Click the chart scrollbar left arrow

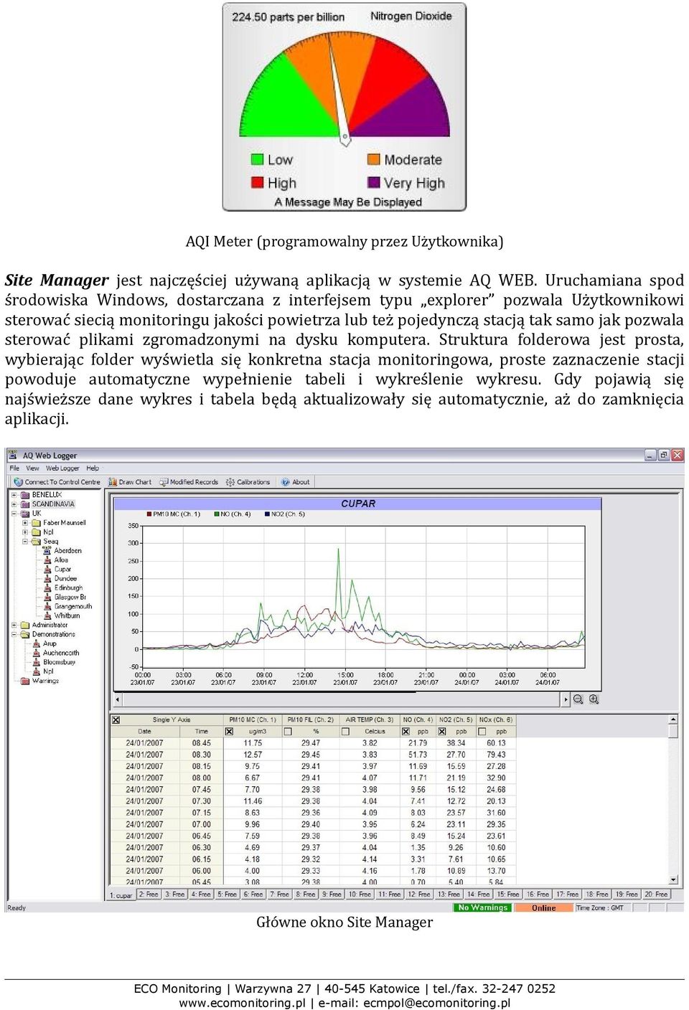118,699
